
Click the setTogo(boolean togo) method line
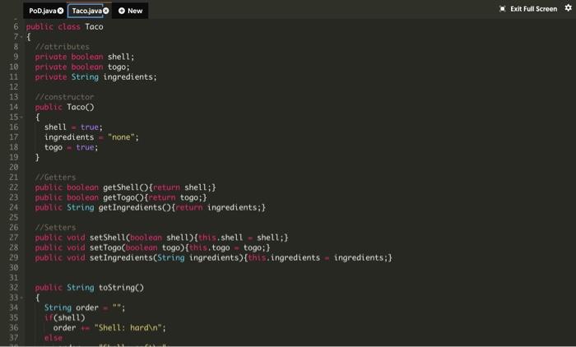(x=153, y=248)
